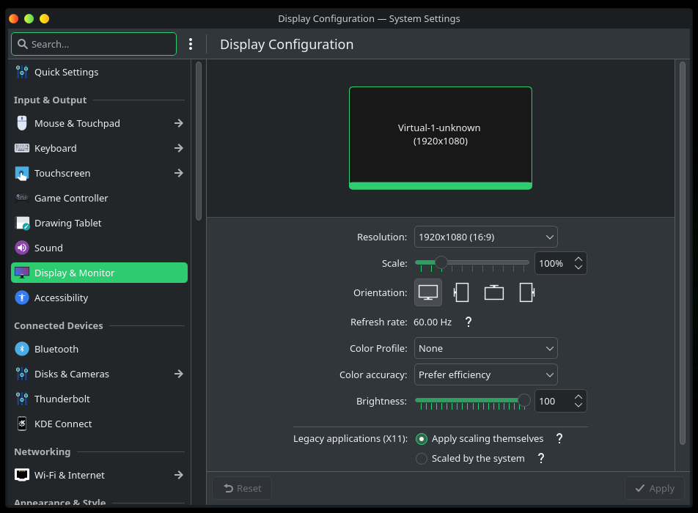Click the Brightness slider handle
The image size is (698, 513).
(524, 400)
